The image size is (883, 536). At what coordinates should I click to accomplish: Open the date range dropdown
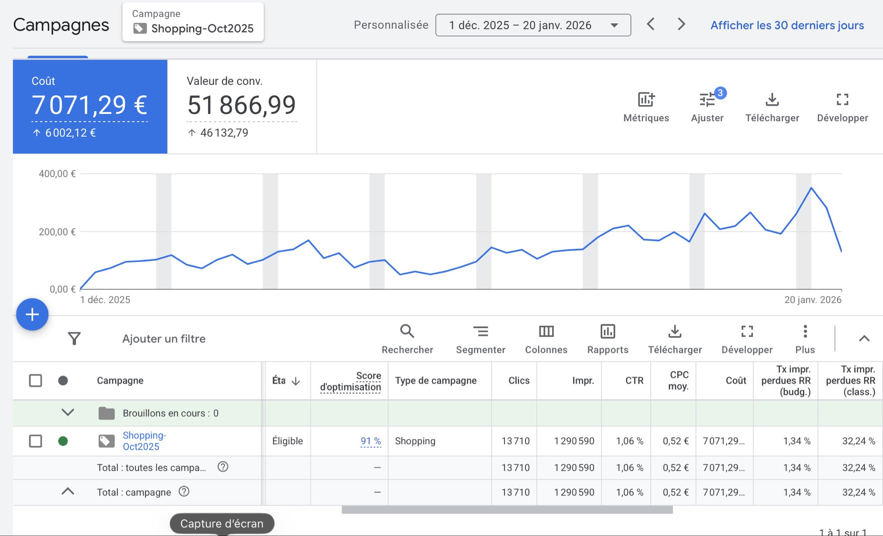533,25
